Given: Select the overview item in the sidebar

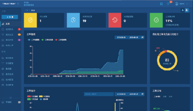Looking at the screenshot, I should [x=7, y=24].
